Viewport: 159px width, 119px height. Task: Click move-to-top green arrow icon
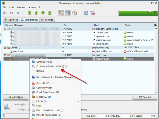(x=30, y=13)
